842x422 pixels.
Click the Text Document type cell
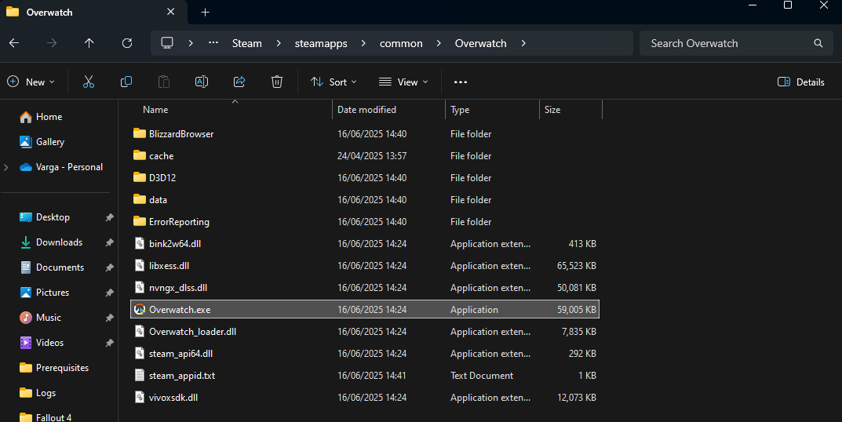482,376
